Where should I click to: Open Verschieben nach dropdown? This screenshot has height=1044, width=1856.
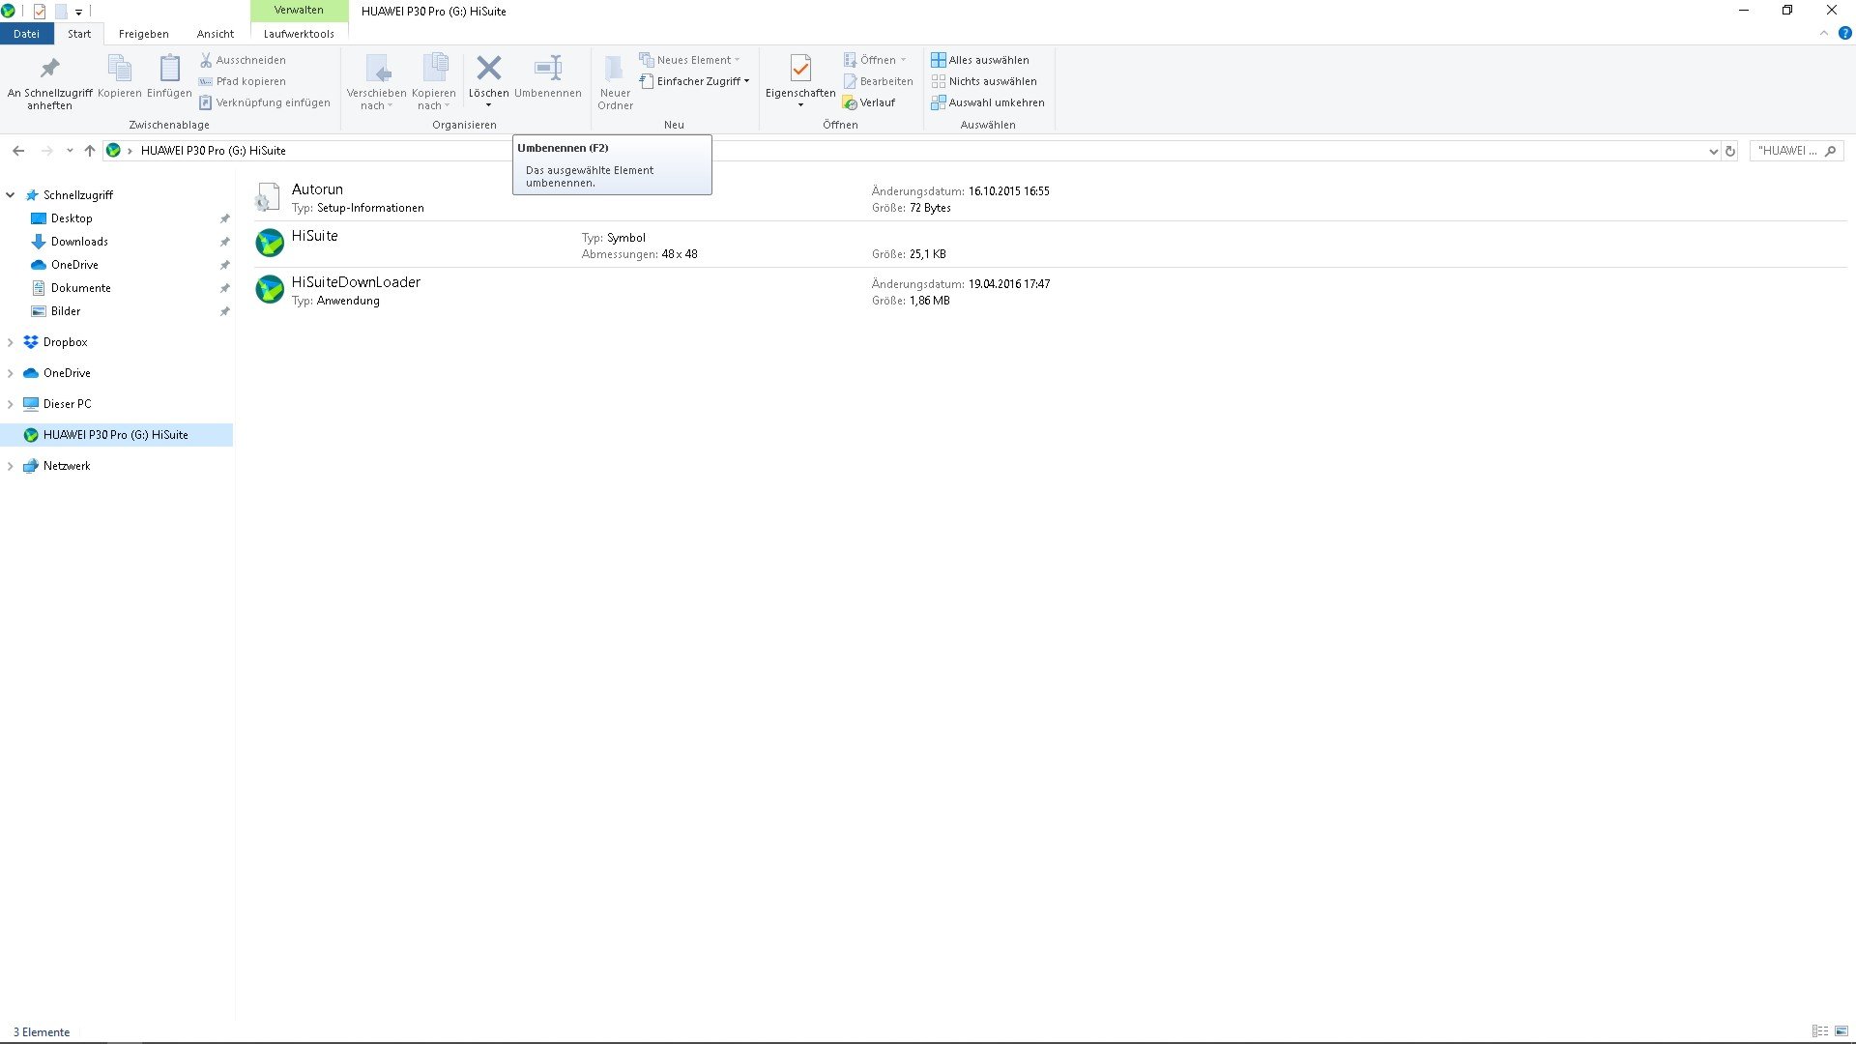click(x=376, y=82)
